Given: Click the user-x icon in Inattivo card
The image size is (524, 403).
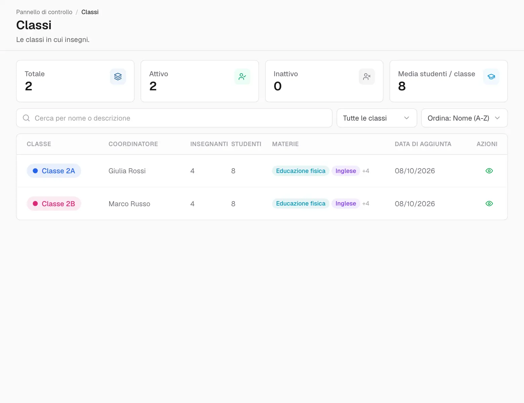Looking at the screenshot, I should [x=367, y=77].
